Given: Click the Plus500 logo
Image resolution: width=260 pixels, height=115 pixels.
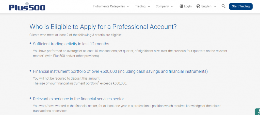Looking at the screenshot, I should click(x=27, y=7).
